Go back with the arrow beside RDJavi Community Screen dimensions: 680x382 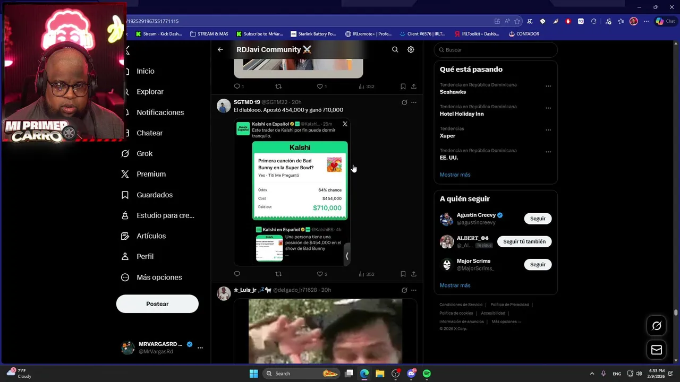(x=220, y=49)
